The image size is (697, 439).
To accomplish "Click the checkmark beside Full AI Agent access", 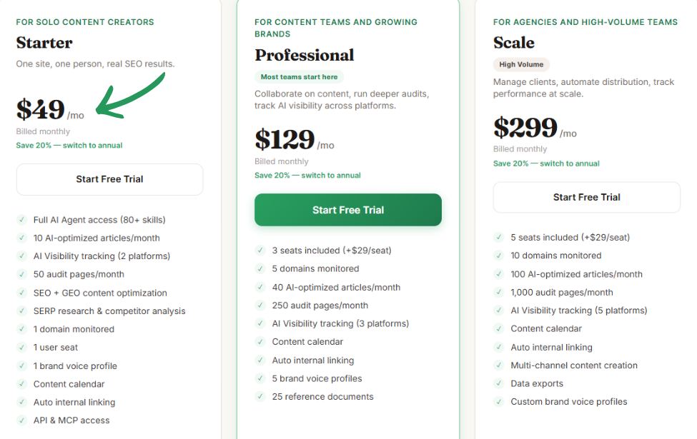I will [x=22, y=220].
